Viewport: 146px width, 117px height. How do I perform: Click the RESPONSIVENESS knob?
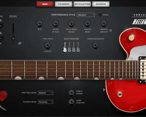(x=95, y=45)
